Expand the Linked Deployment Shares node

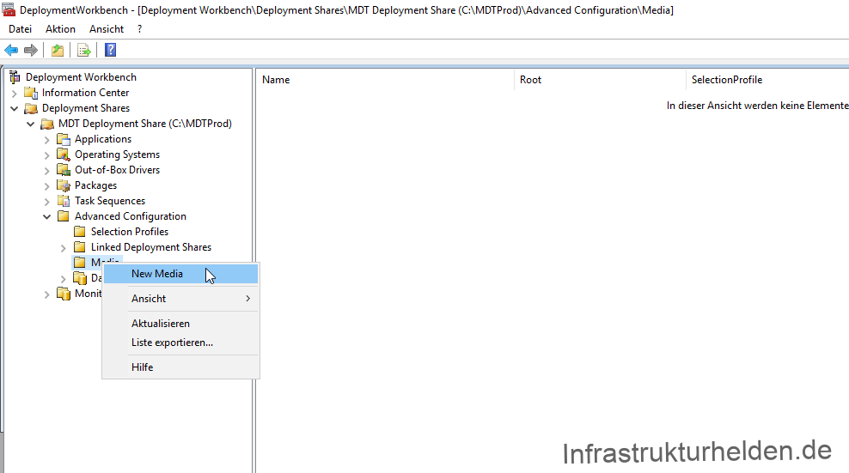click(64, 248)
